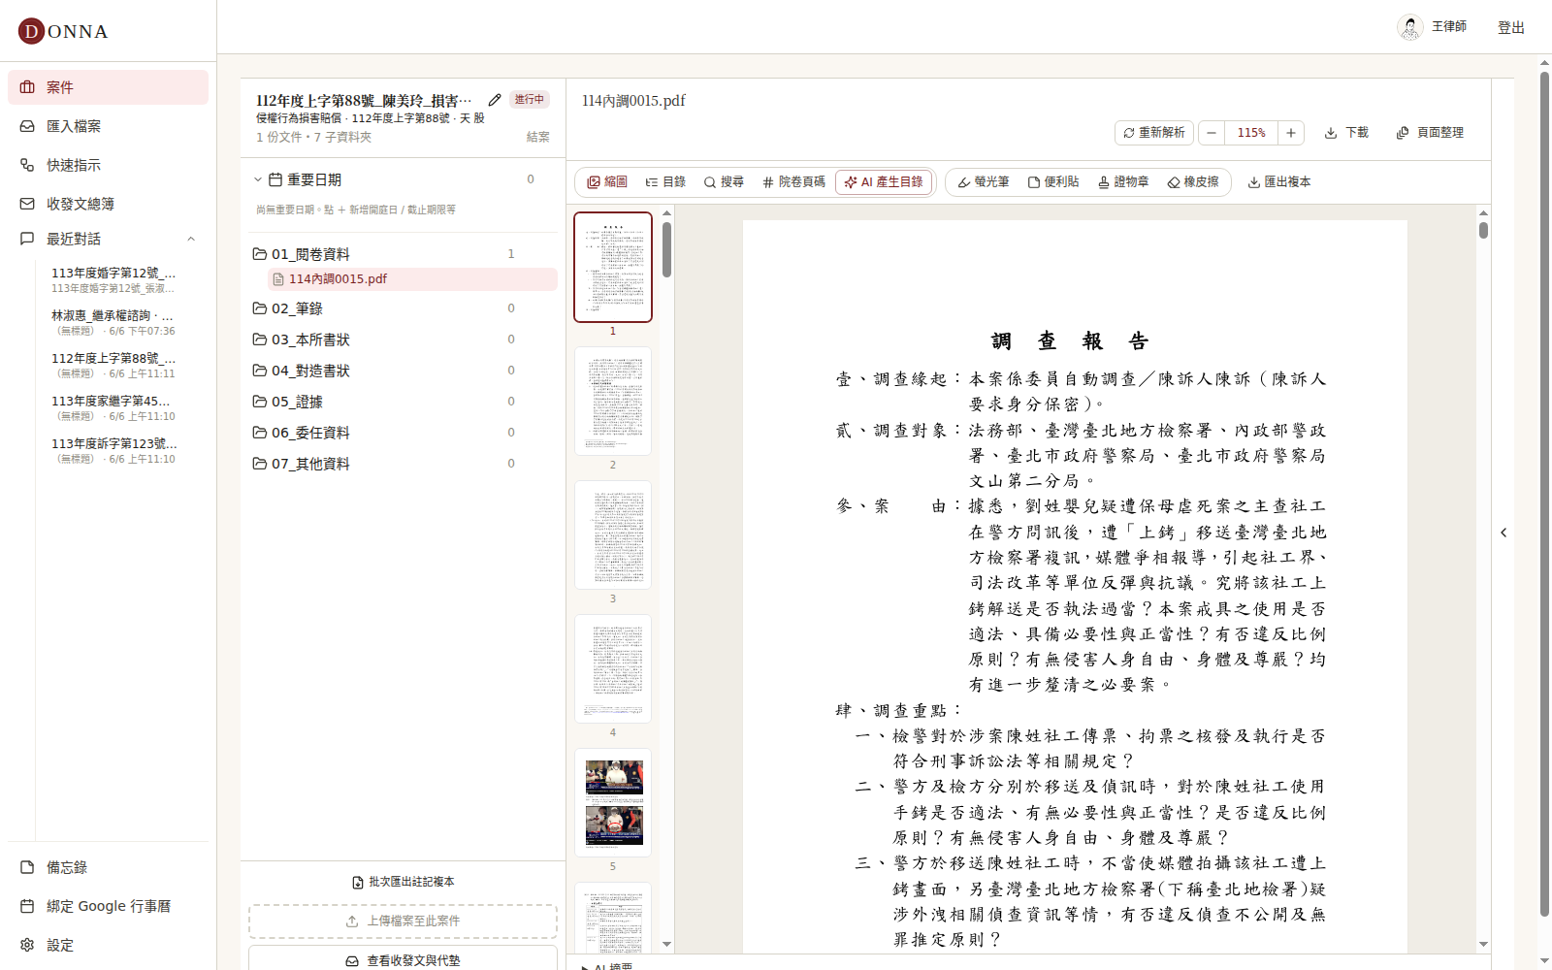Collapse the 最近對話 recent chats section
The image size is (1552, 970).
click(191, 239)
